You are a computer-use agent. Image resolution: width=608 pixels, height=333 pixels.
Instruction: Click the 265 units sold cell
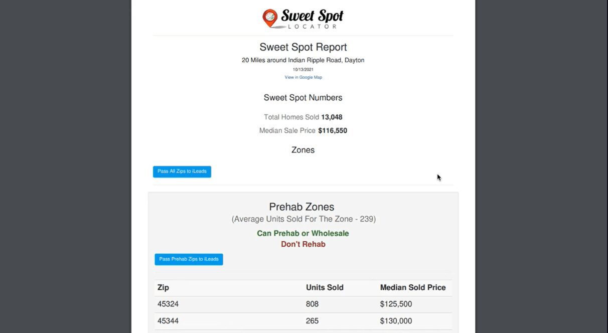(312, 321)
